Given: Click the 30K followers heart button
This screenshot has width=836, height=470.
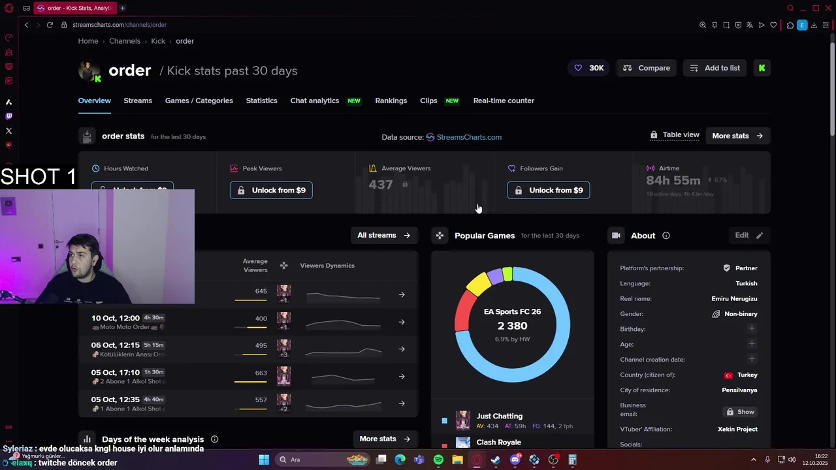Looking at the screenshot, I should 589,68.
